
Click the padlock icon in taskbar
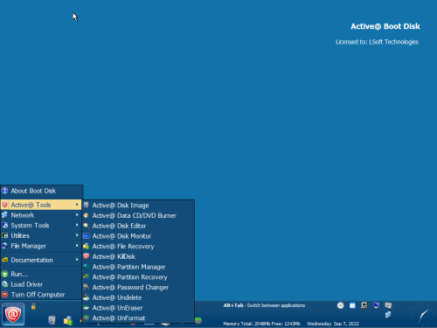(33, 306)
